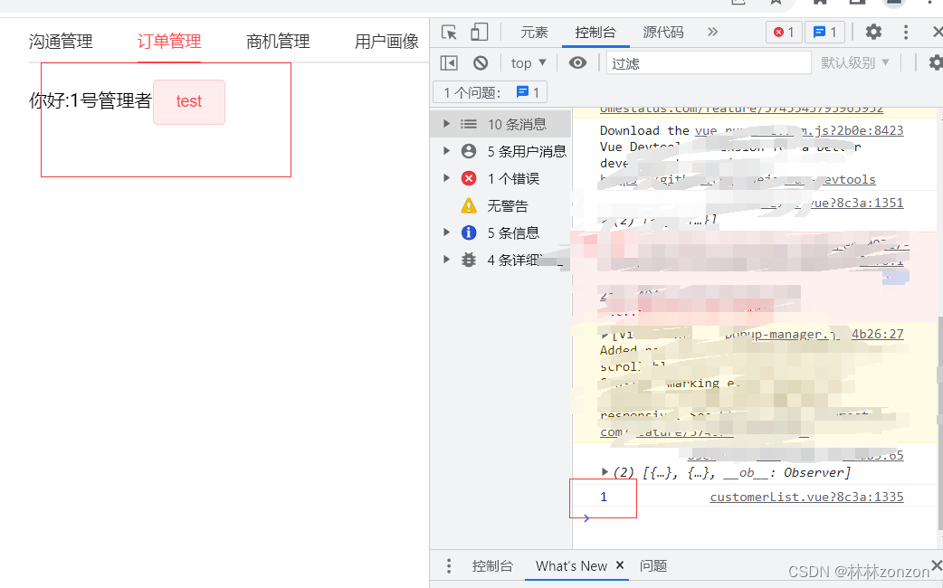Open the three-dot DevTools customization menu
The width and height of the screenshot is (943, 588).
point(904,31)
